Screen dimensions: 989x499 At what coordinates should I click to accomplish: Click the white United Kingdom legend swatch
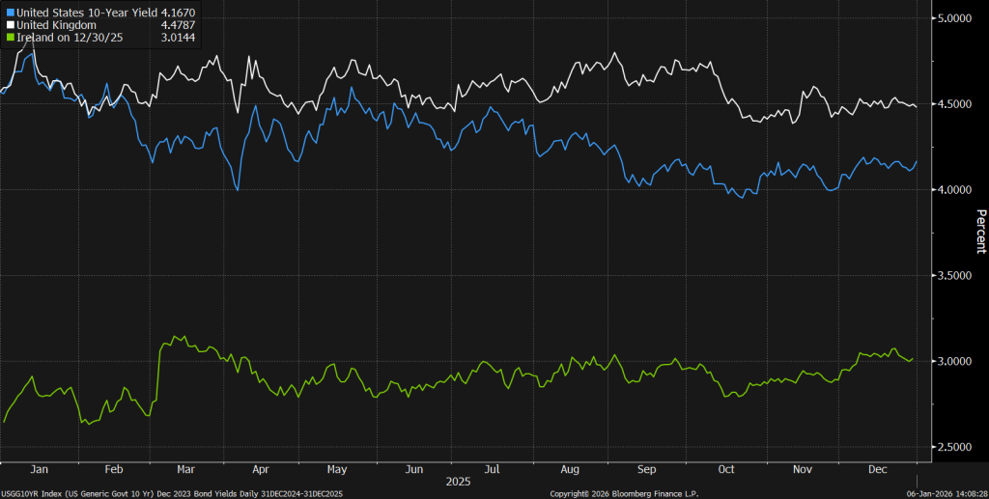coord(10,24)
